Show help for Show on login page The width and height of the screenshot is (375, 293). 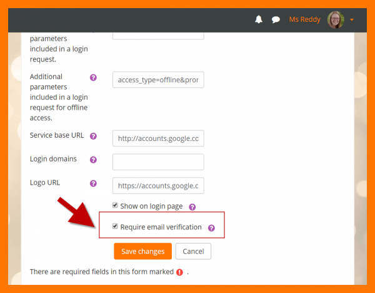click(192, 207)
